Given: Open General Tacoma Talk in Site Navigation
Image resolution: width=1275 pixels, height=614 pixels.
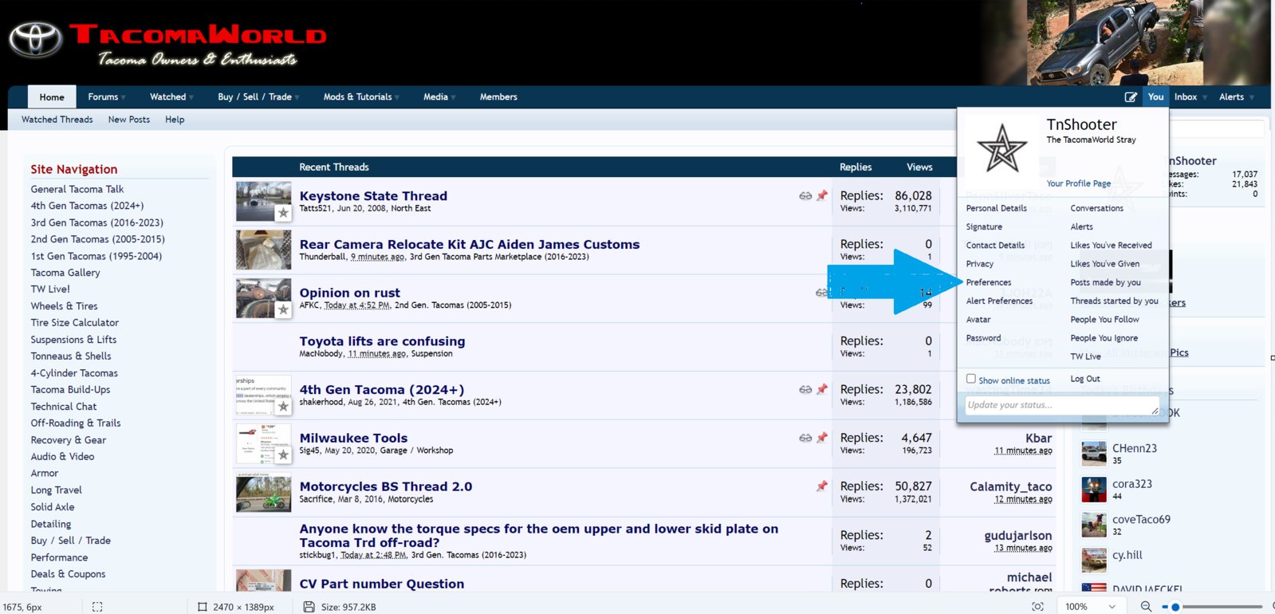Looking at the screenshot, I should [x=77, y=189].
